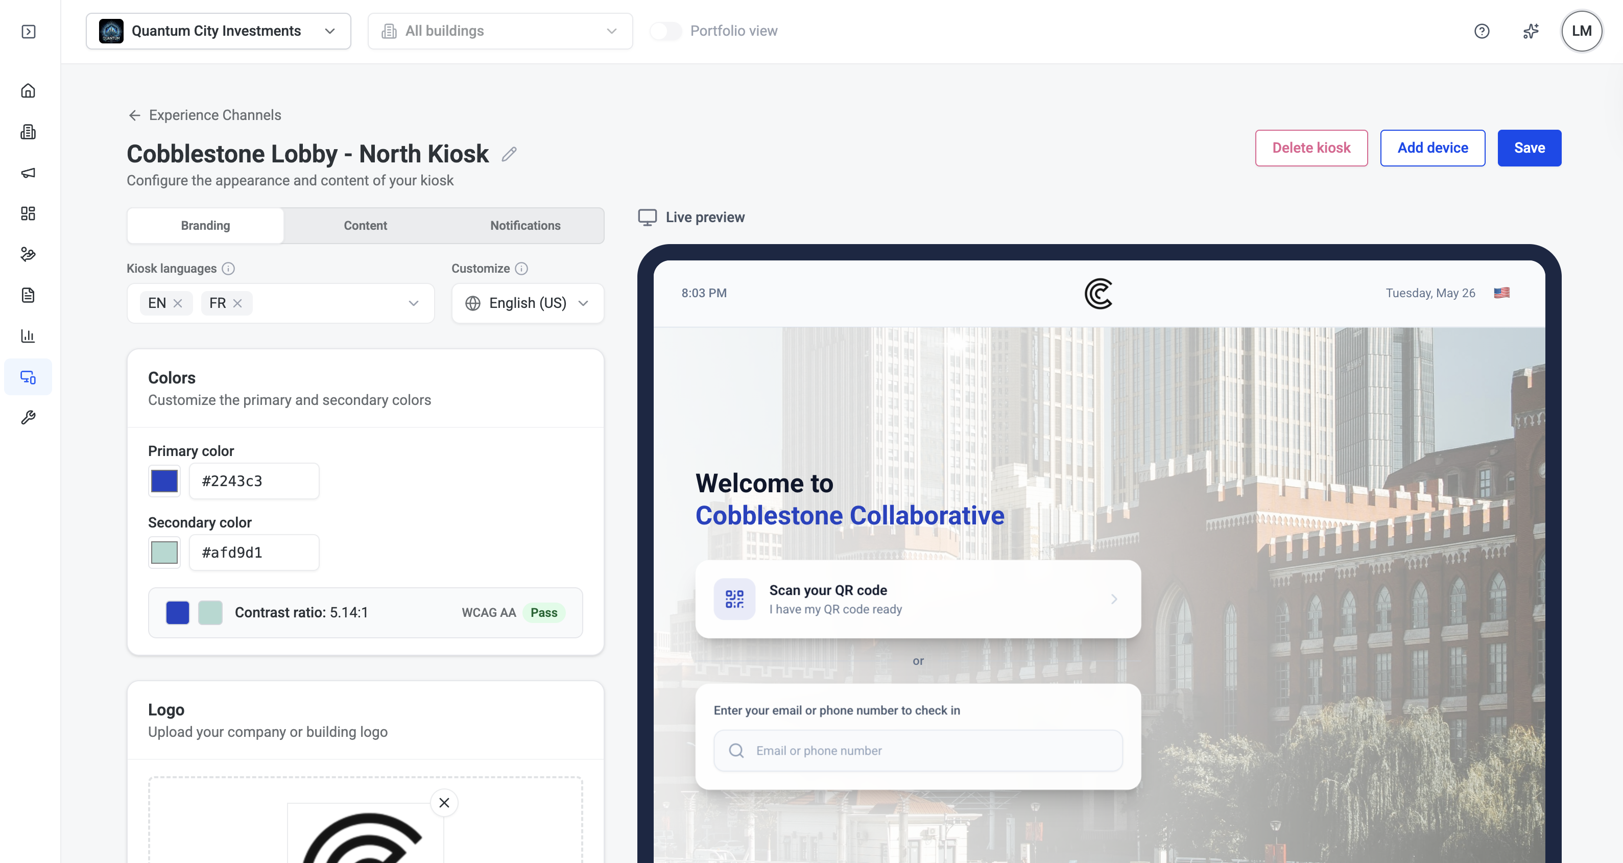This screenshot has height=863, width=1623.
Task: Open the secondary color swatch picker
Action: (x=164, y=553)
